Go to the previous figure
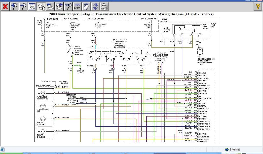 point(50,6)
